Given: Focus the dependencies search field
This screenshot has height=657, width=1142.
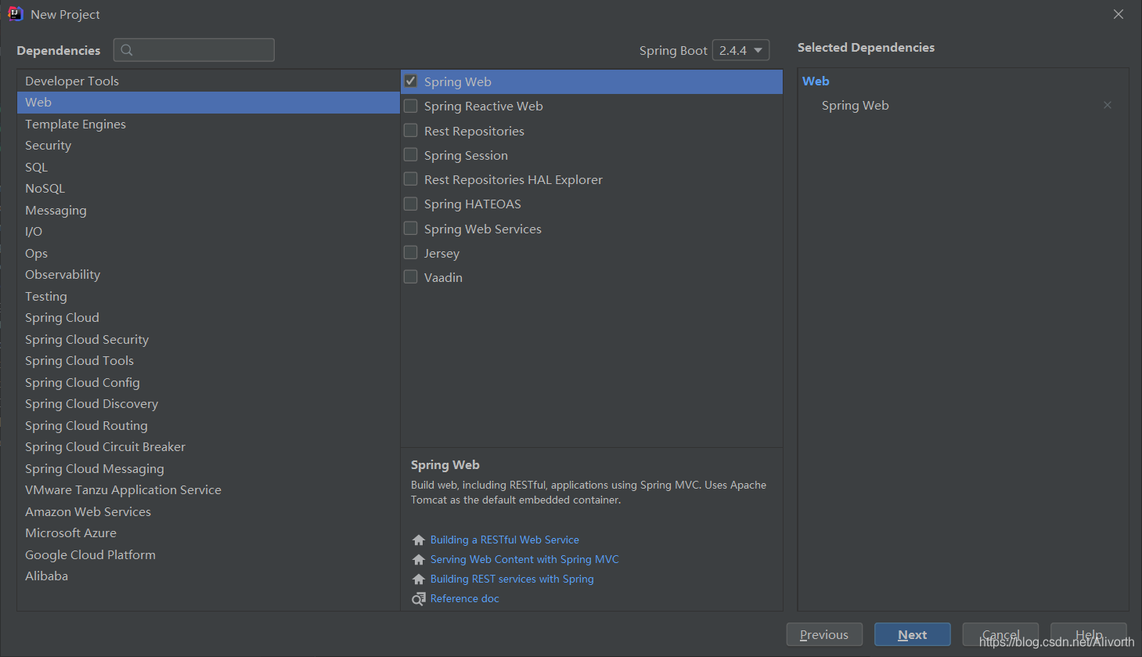Looking at the screenshot, I should coord(194,50).
